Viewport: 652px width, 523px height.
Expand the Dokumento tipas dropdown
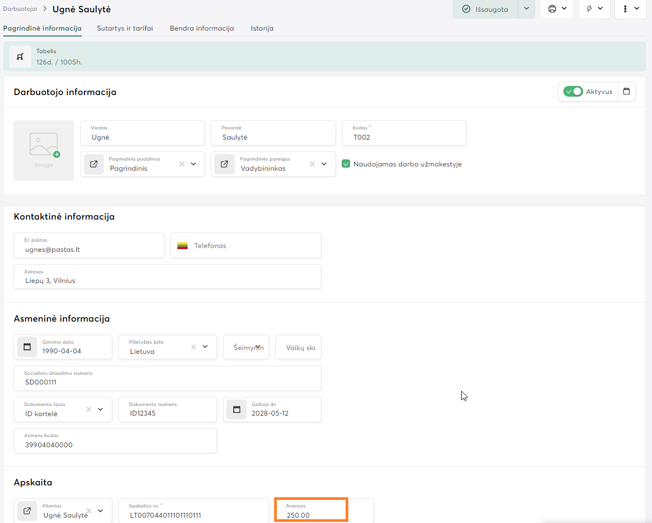point(100,410)
